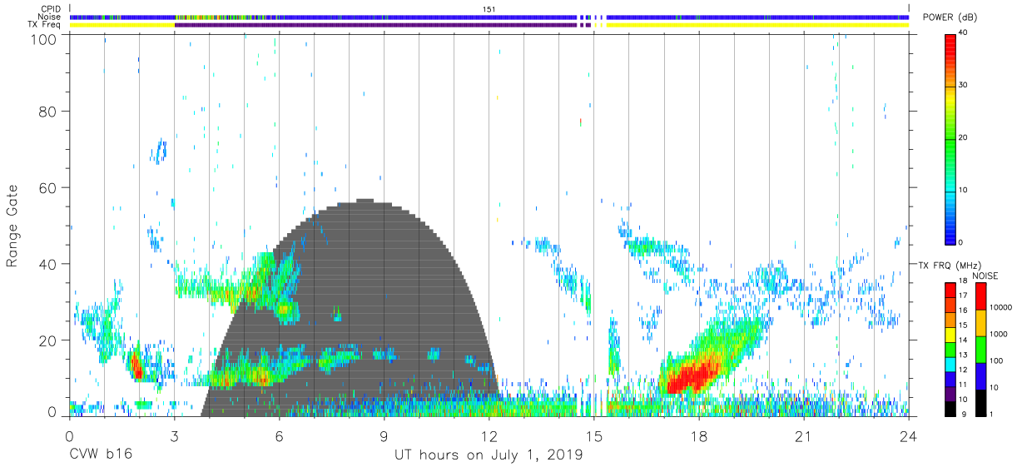Click the Range Gate axis label
This screenshot has height=472, width=1022.
(13, 226)
